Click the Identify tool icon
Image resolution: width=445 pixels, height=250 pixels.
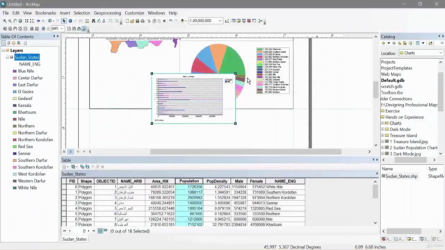pyautogui.click(x=70, y=21)
